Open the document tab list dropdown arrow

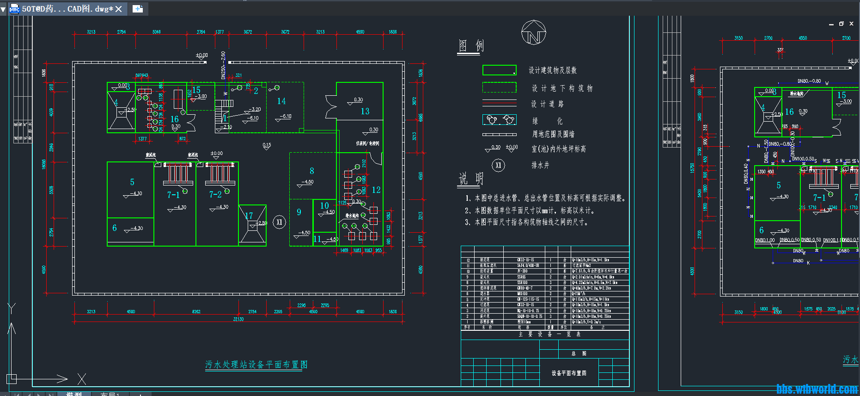pyautogui.click(x=3, y=9)
